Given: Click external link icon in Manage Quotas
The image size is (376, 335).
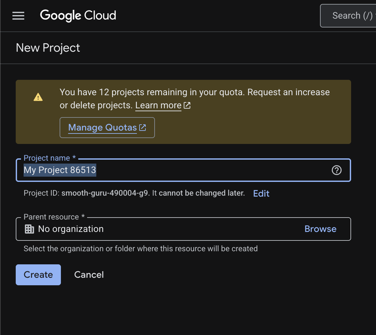Looking at the screenshot, I should [142, 128].
